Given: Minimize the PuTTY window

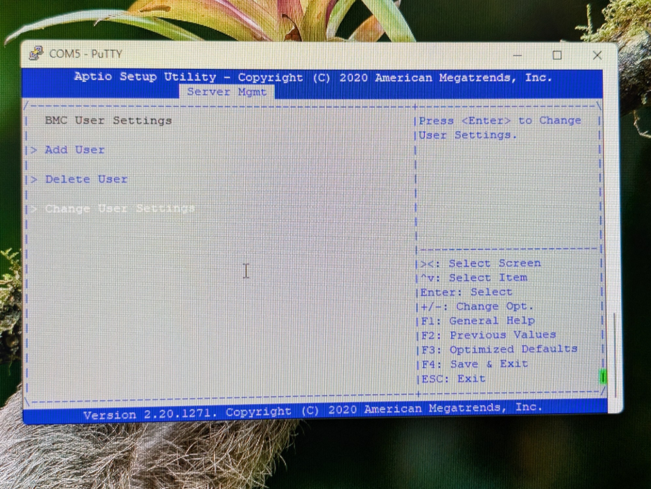Looking at the screenshot, I should [518, 55].
